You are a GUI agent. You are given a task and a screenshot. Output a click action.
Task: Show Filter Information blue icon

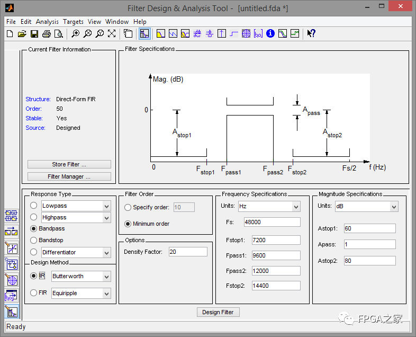[270, 33]
